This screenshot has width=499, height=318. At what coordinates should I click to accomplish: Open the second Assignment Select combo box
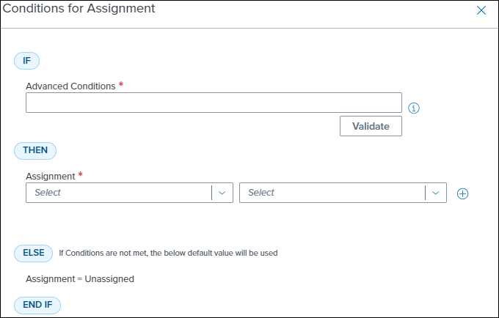[x=343, y=193]
